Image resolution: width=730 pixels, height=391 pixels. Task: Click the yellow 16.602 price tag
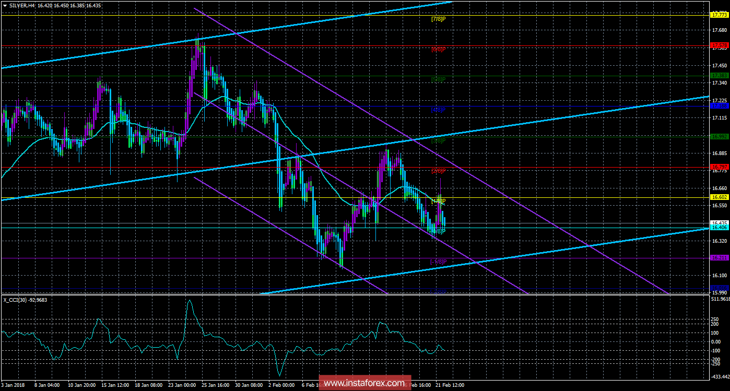pos(719,197)
